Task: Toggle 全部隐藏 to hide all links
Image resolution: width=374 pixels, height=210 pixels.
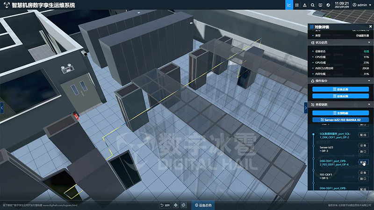Action: (x=341, y=113)
